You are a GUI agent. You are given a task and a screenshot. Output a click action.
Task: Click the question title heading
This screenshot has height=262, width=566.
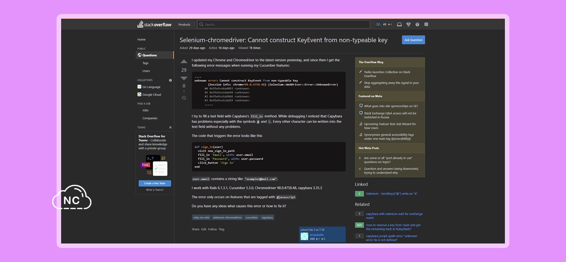click(283, 40)
